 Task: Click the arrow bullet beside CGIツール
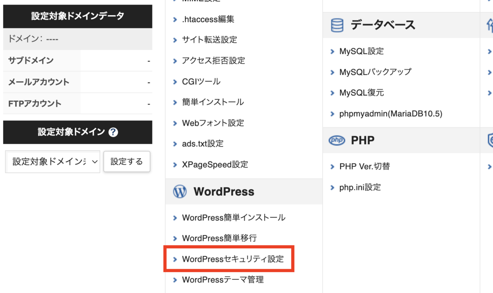(x=175, y=82)
